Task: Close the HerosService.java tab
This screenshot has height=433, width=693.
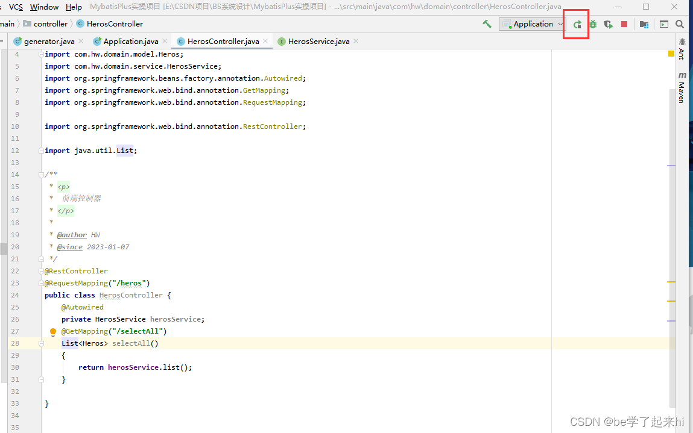Action: coord(356,41)
